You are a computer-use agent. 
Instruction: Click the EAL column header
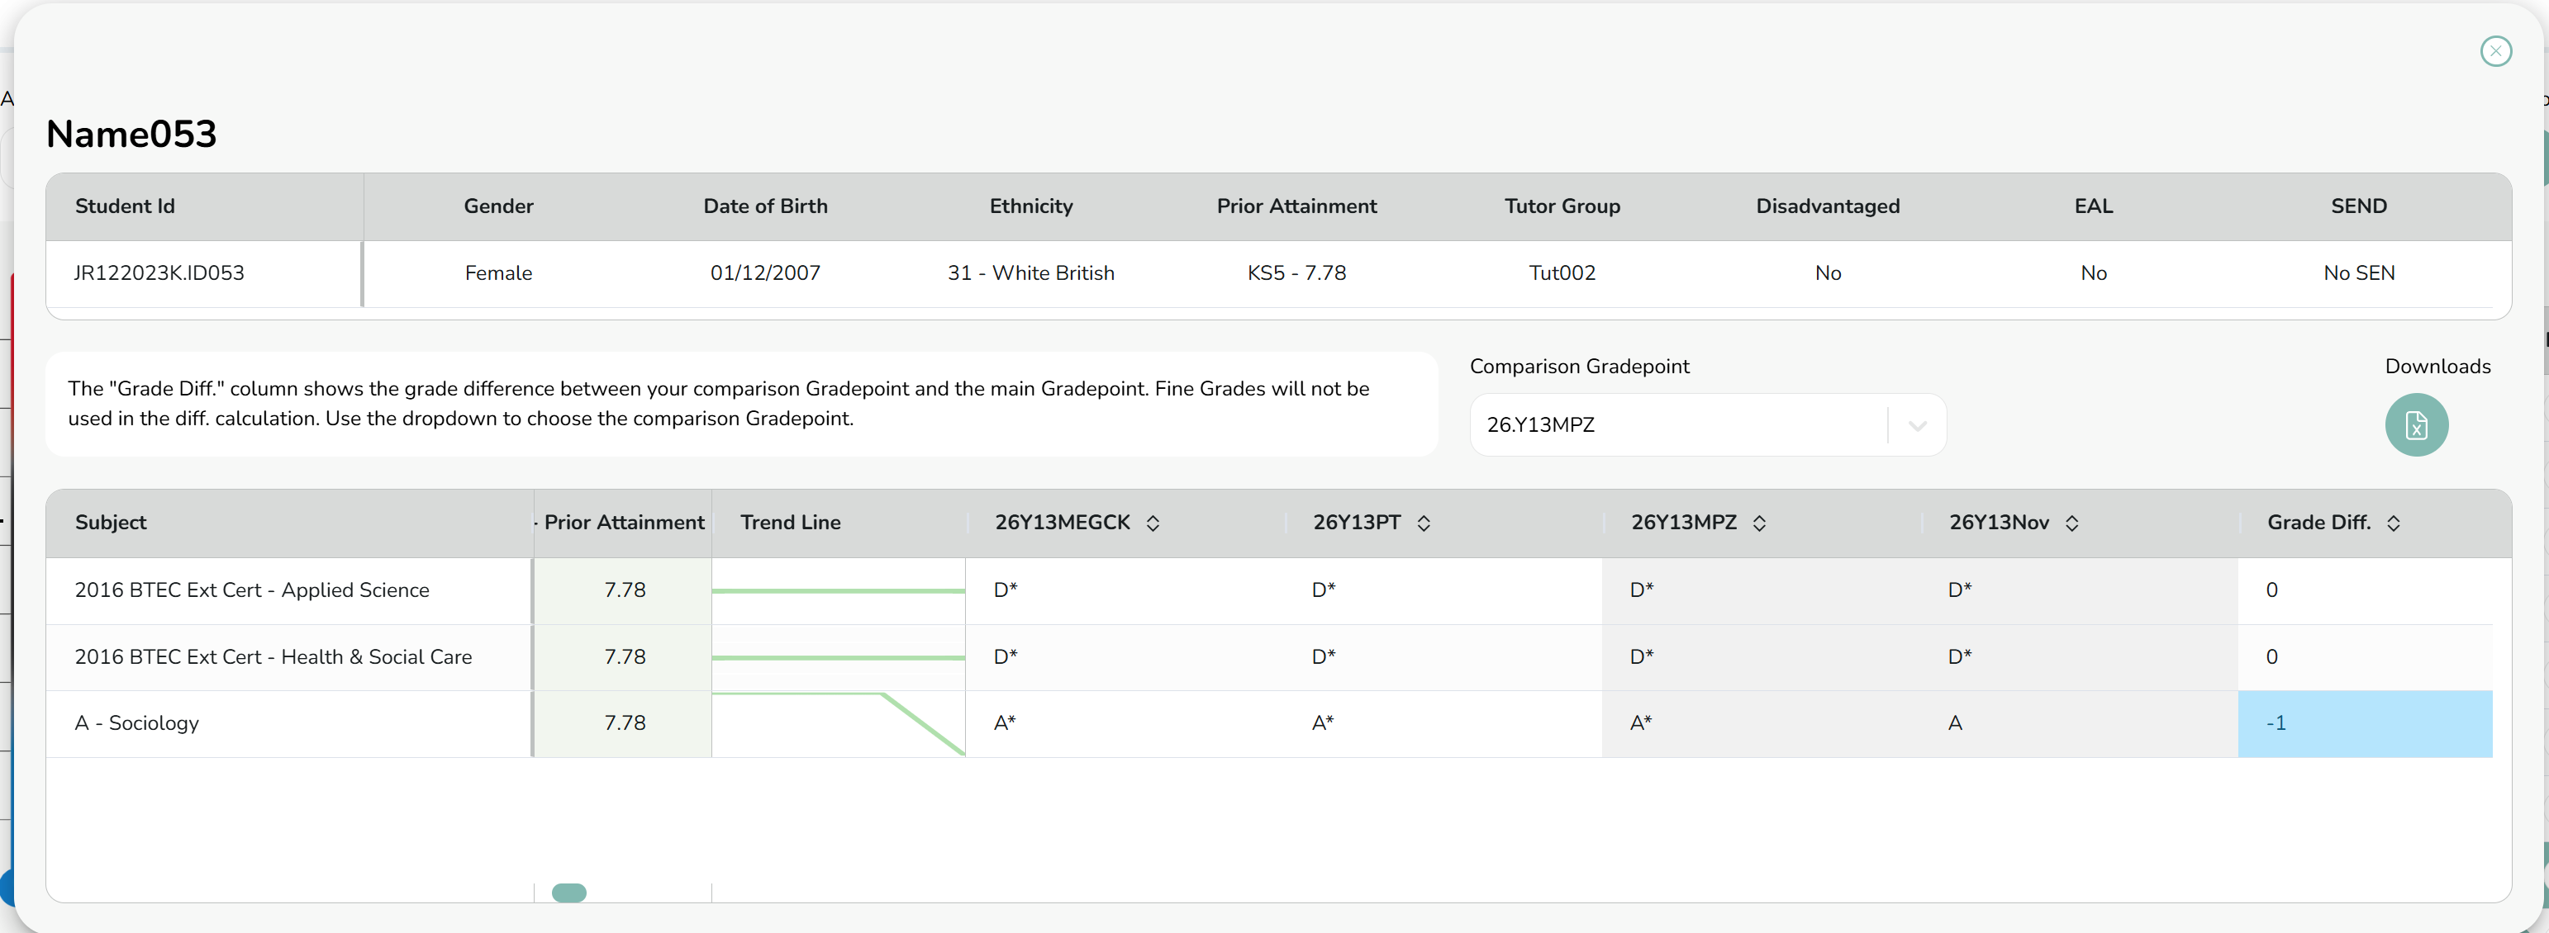[x=2093, y=206]
